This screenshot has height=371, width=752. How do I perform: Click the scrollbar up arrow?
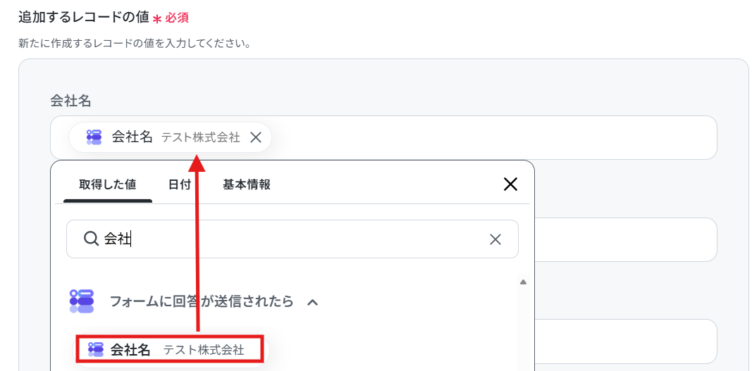tap(523, 282)
